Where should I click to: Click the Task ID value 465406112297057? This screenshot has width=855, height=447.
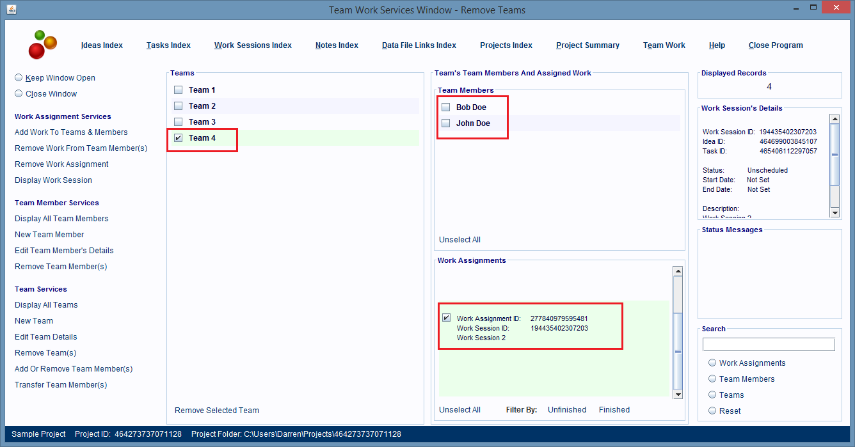click(x=788, y=151)
